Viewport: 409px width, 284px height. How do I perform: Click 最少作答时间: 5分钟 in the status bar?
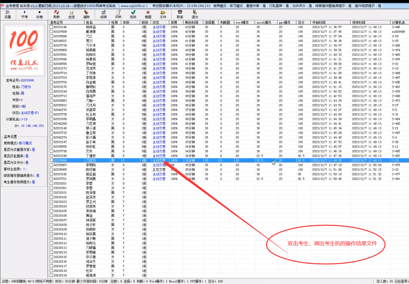click(92, 281)
